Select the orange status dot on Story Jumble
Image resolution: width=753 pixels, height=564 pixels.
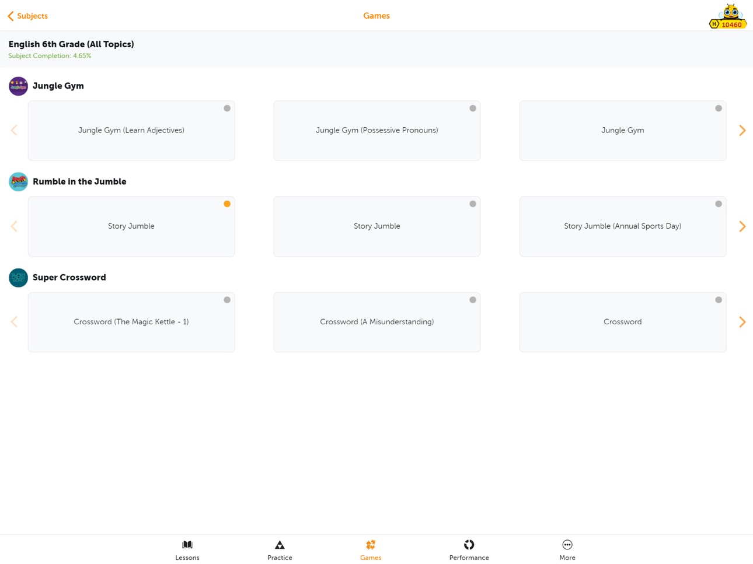(x=227, y=204)
